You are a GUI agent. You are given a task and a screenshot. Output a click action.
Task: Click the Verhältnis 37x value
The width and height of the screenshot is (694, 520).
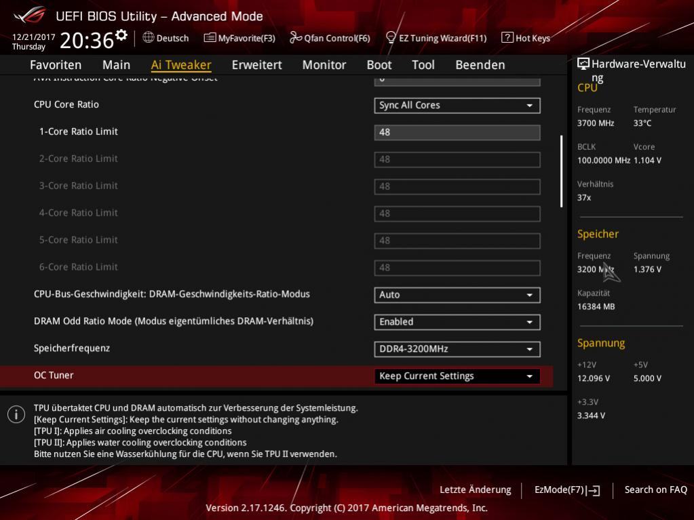[x=584, y=198]
